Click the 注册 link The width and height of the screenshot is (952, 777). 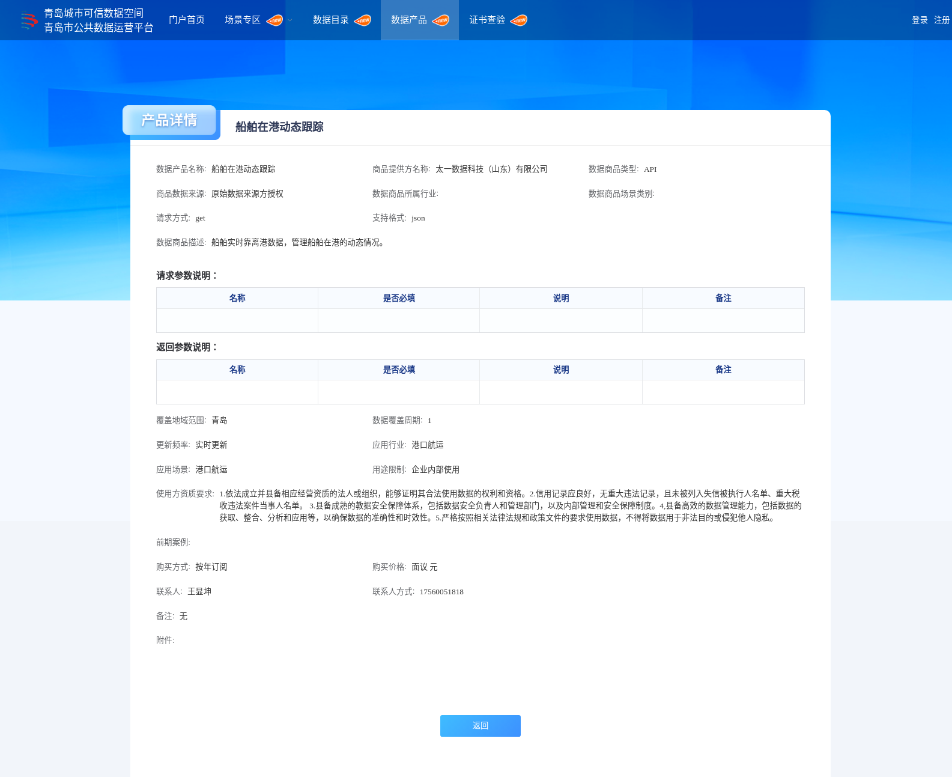pos(942,20)
